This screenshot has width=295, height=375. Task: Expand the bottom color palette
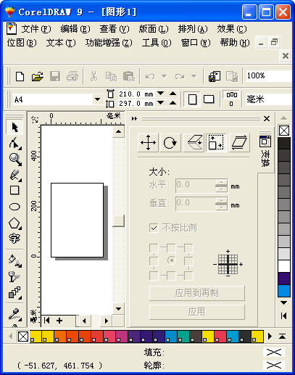[282, 337]
